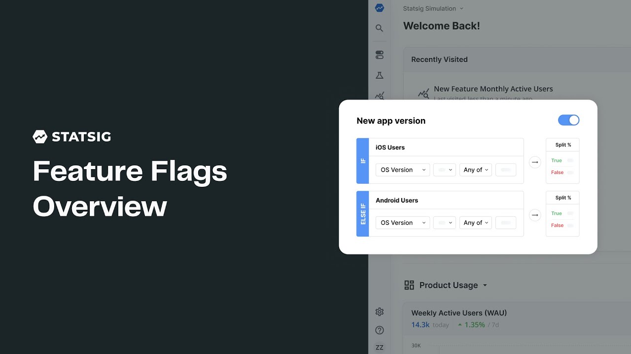Adjust the True split value for iOS Users
The width and height of the screenshot is (631, 354).
pos(570,161)
